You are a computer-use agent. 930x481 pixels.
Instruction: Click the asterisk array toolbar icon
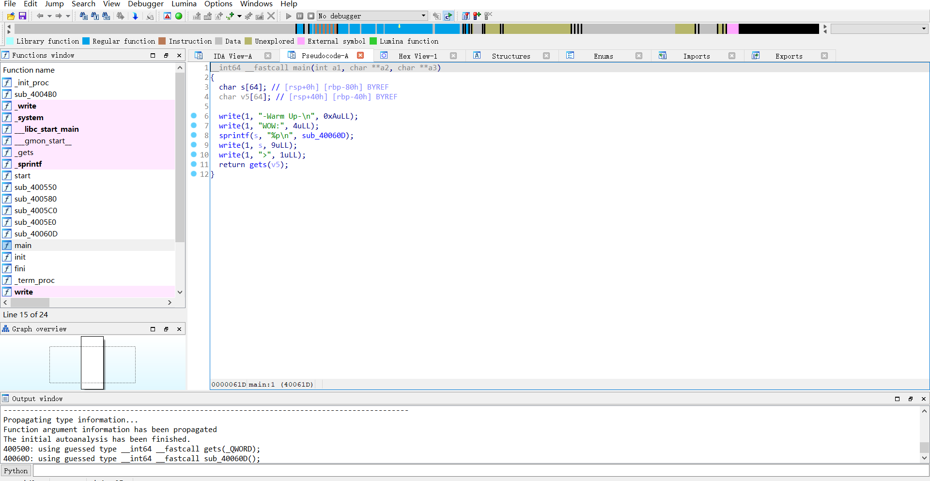248,16
